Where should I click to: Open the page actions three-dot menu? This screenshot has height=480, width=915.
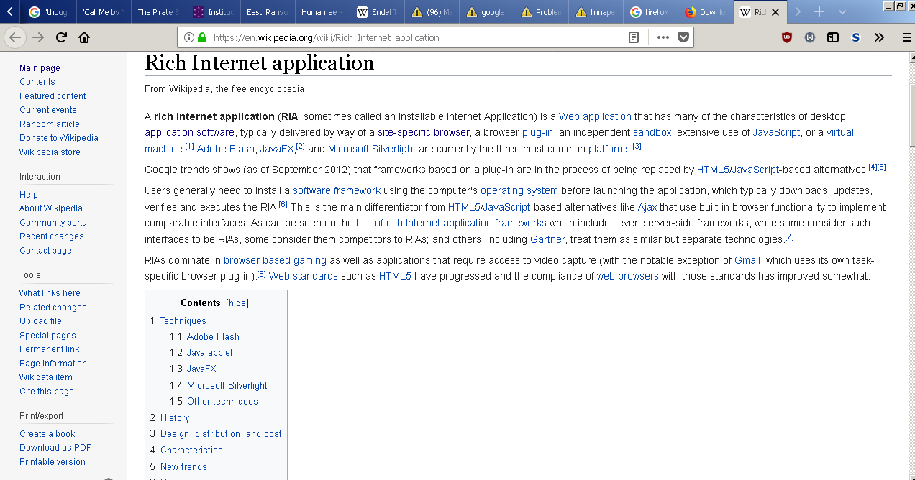coord(663,37)
